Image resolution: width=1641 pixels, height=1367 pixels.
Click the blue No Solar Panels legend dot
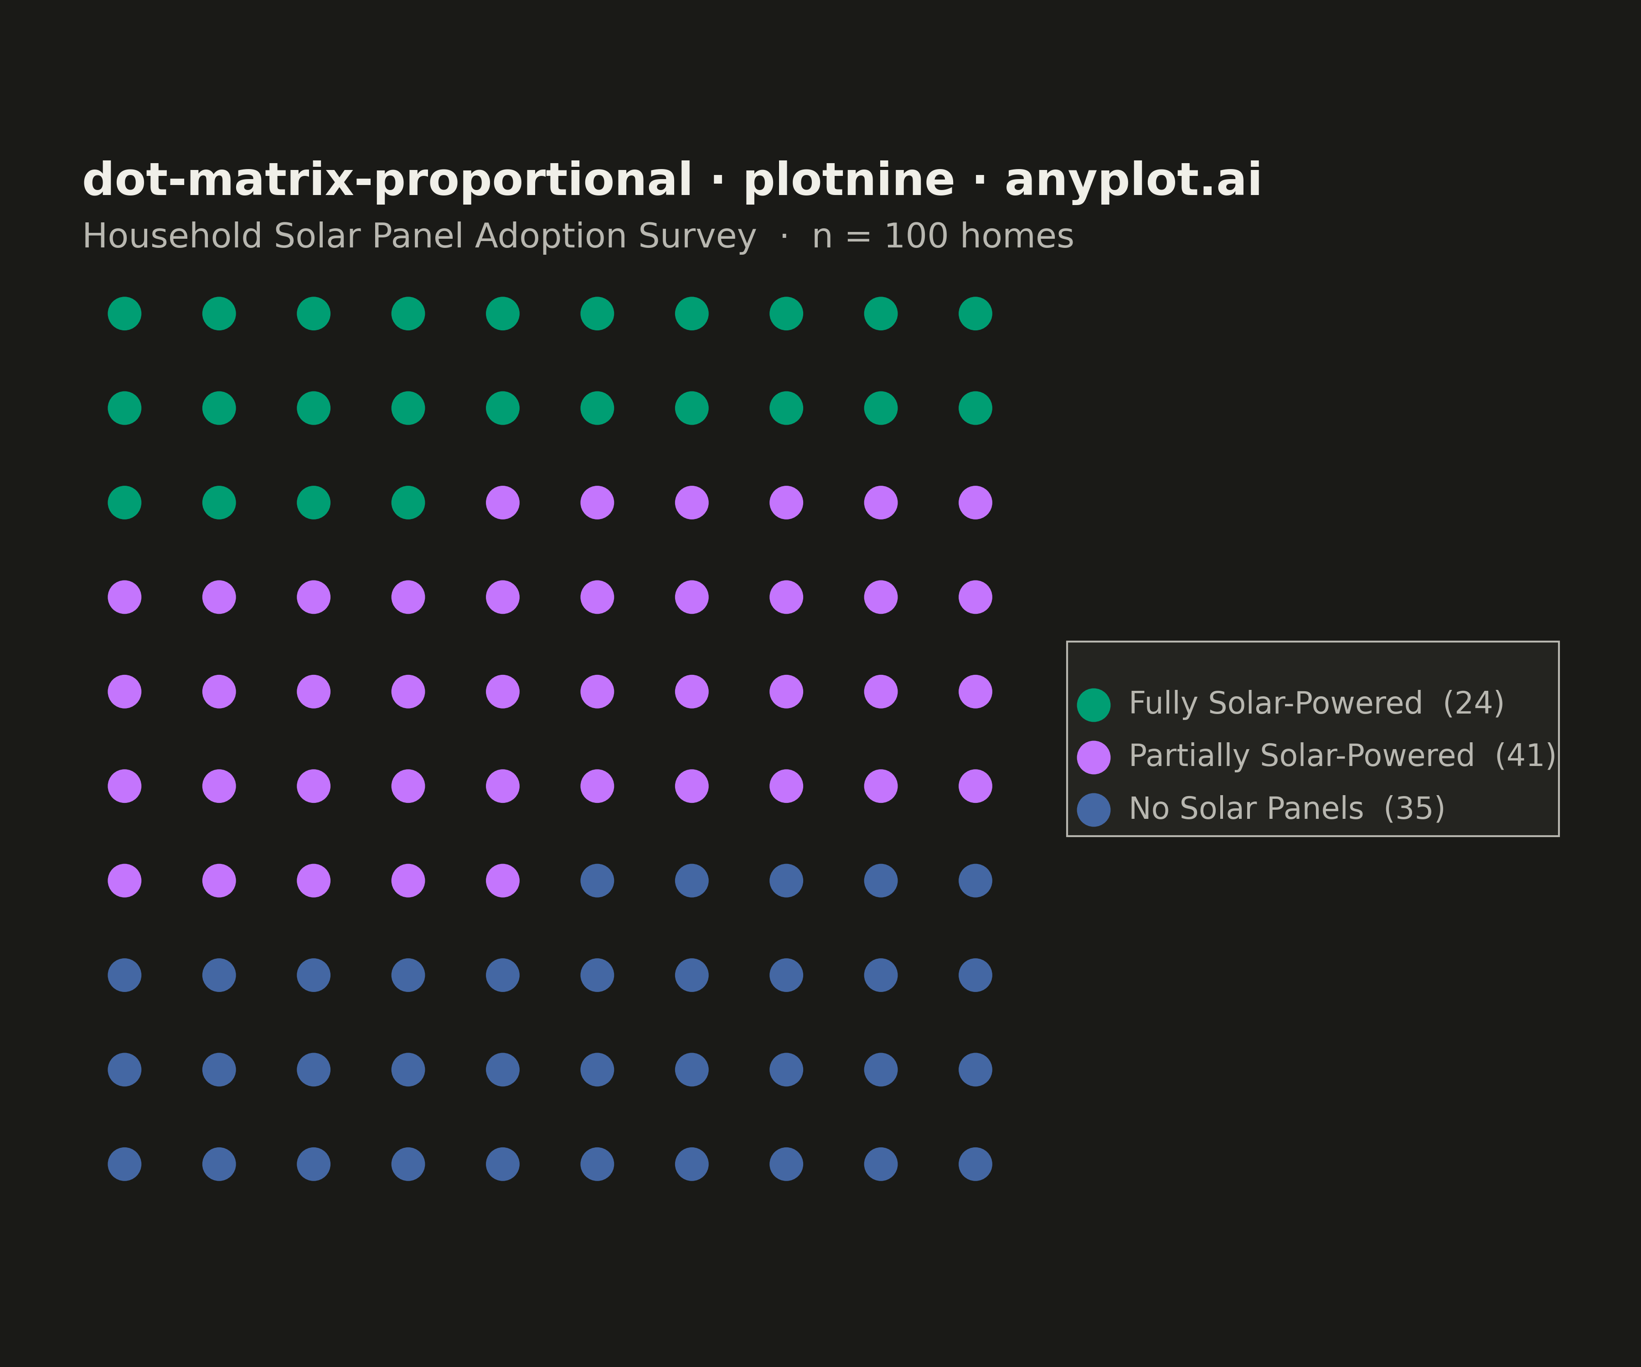(x=1093, y=810)
